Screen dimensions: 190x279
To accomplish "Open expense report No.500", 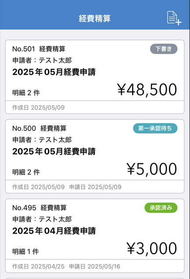I will [x=95, y=156].
